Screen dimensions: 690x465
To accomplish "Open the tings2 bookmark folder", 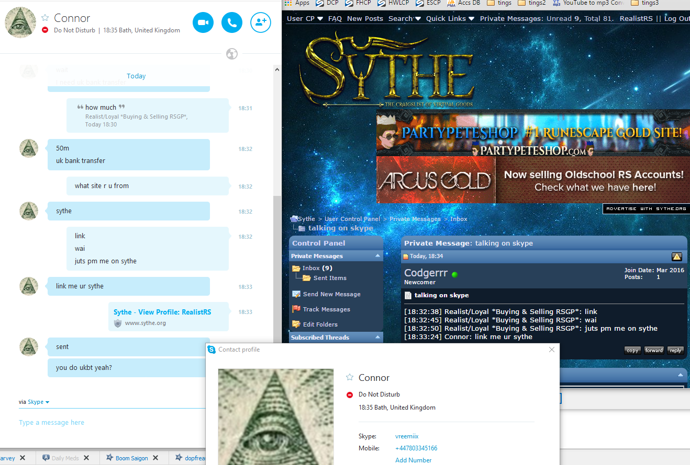I will (532, 3).
